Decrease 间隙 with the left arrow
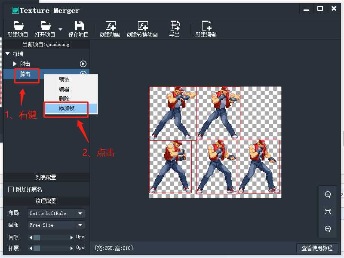Viewport: 344px width, 258px height. [31, 237]
